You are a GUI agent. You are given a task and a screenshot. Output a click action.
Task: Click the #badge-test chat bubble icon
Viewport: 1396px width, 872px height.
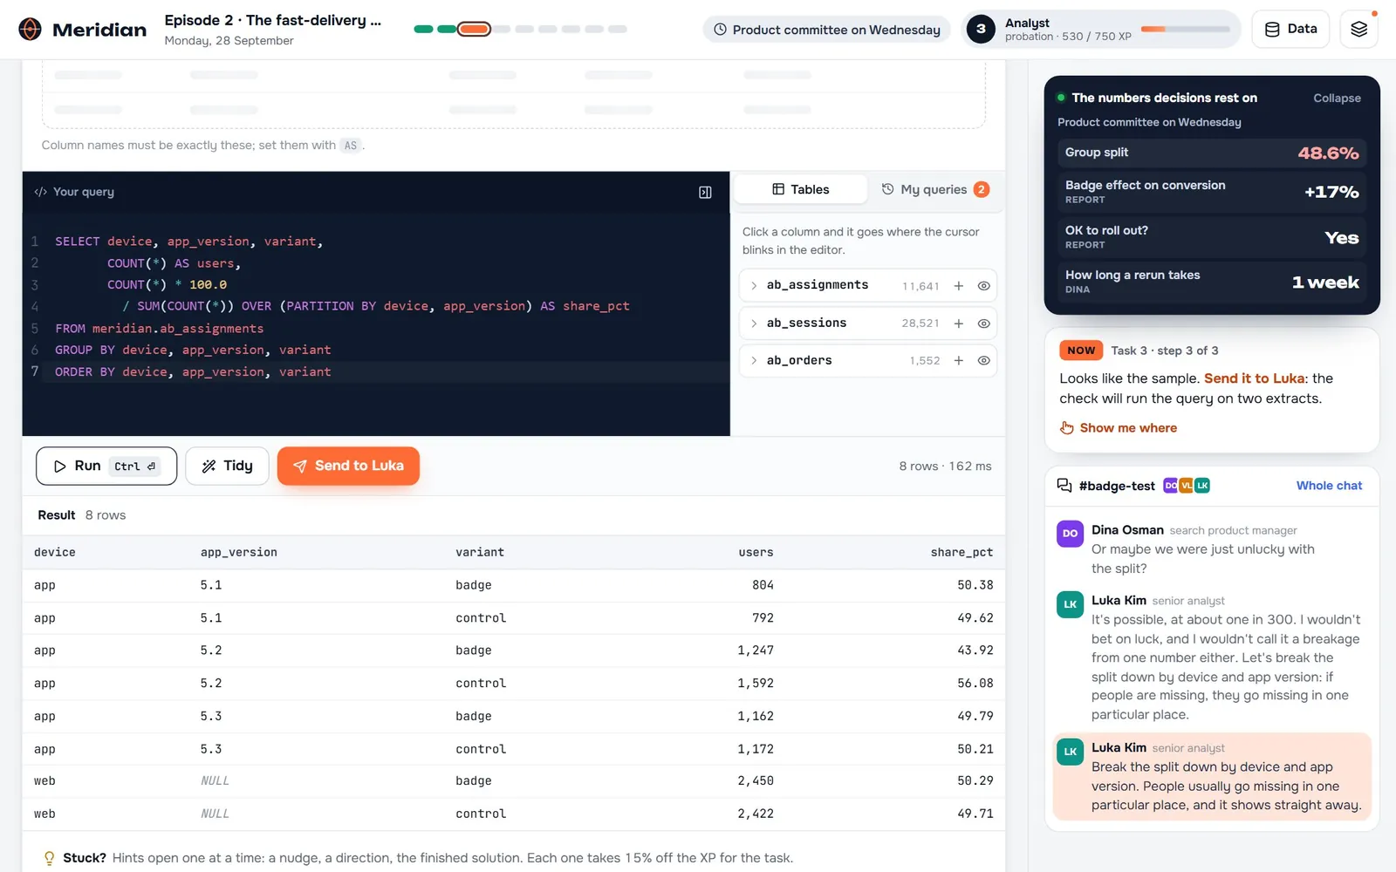(1064, 486)
